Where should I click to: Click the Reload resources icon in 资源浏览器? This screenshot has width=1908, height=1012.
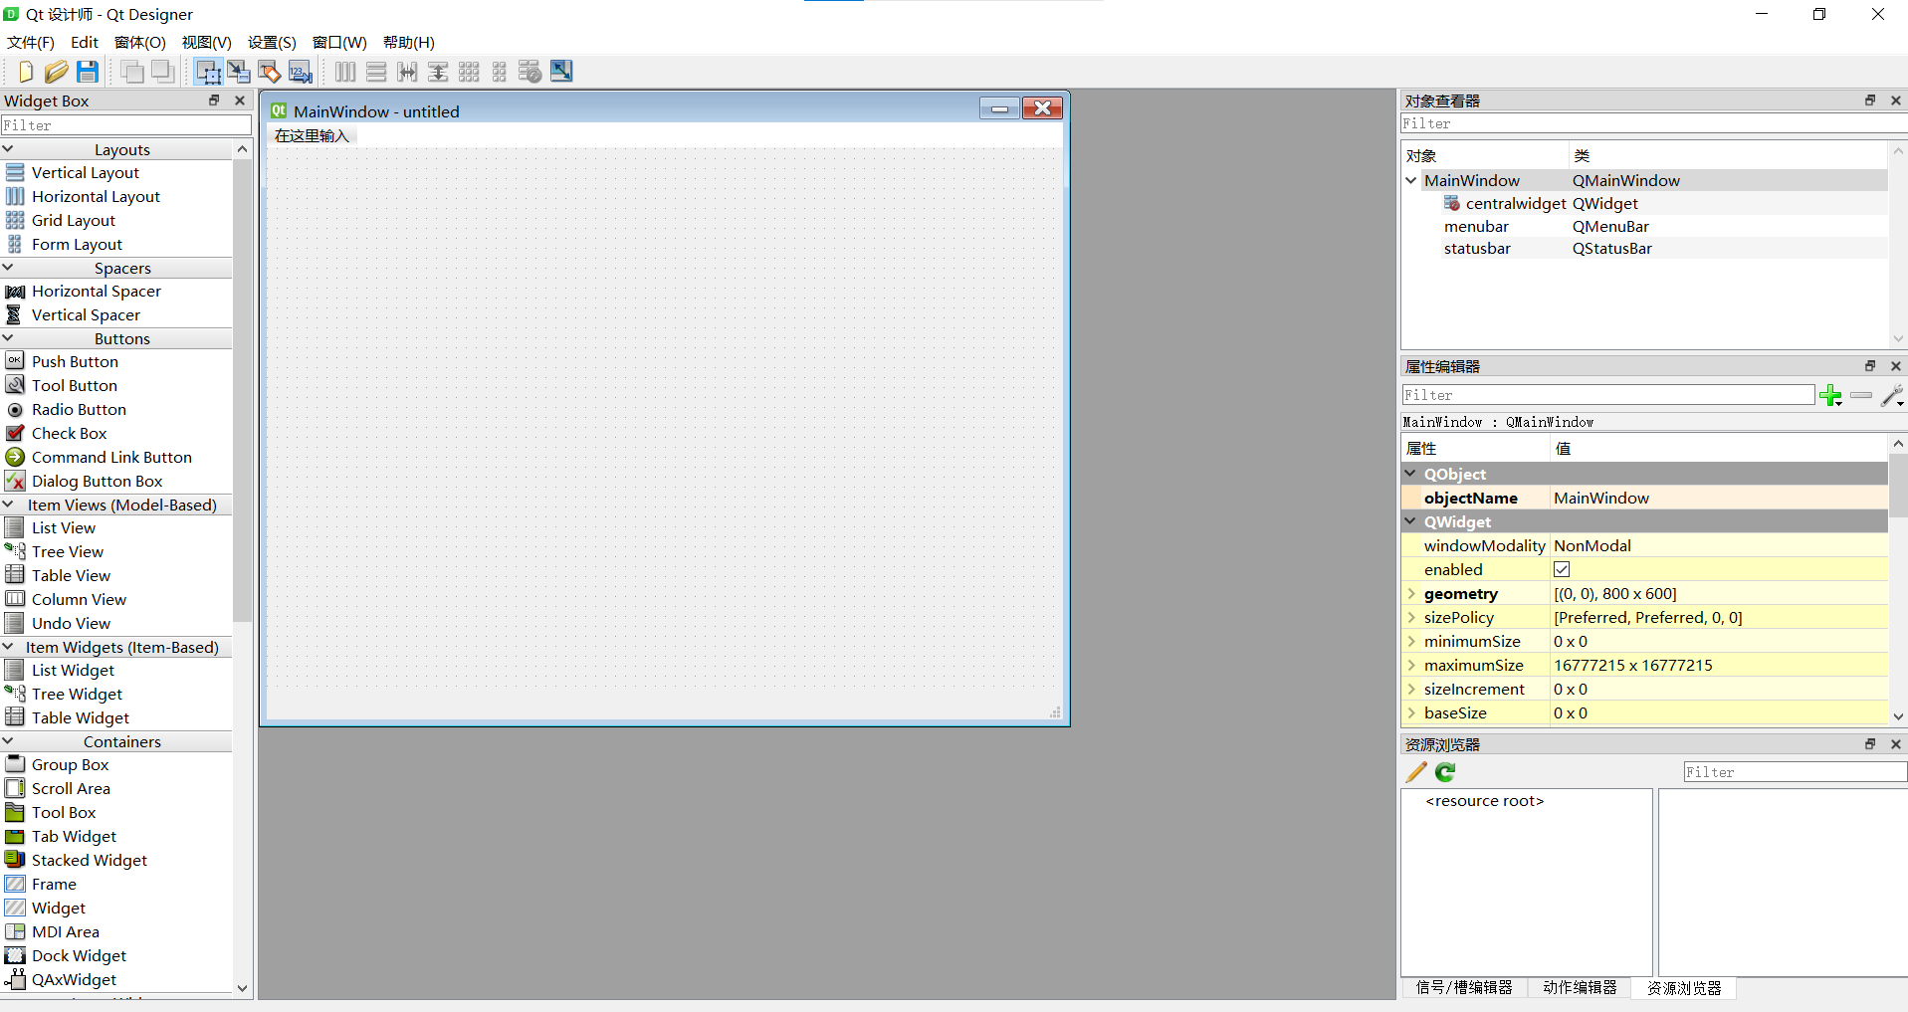(1444, 771)
